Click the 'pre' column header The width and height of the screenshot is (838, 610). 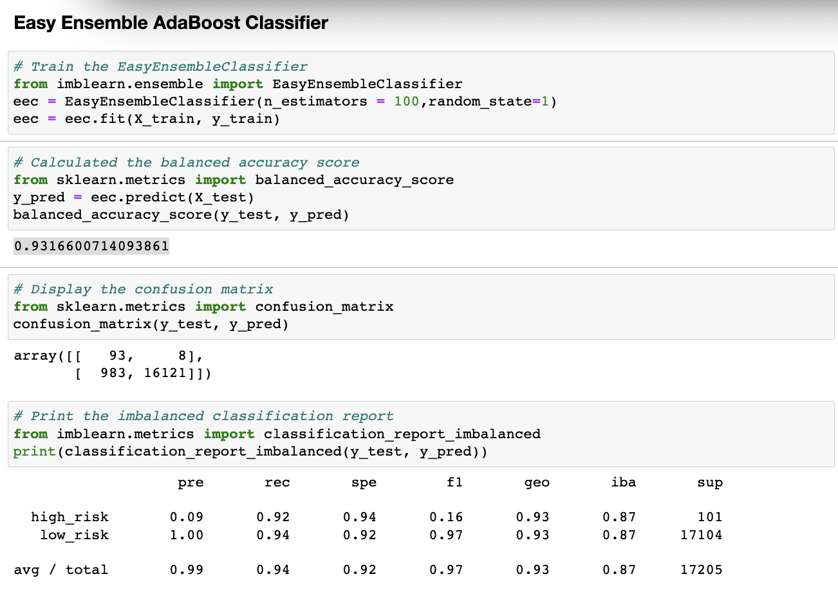click(x=191, y=483)
